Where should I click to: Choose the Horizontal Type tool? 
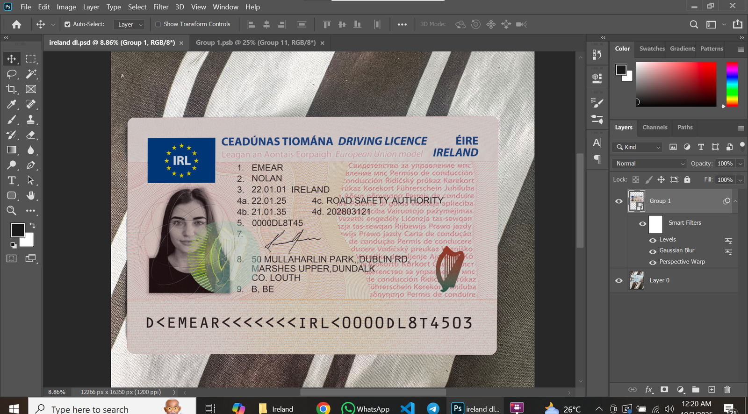(x=12, y=180)
